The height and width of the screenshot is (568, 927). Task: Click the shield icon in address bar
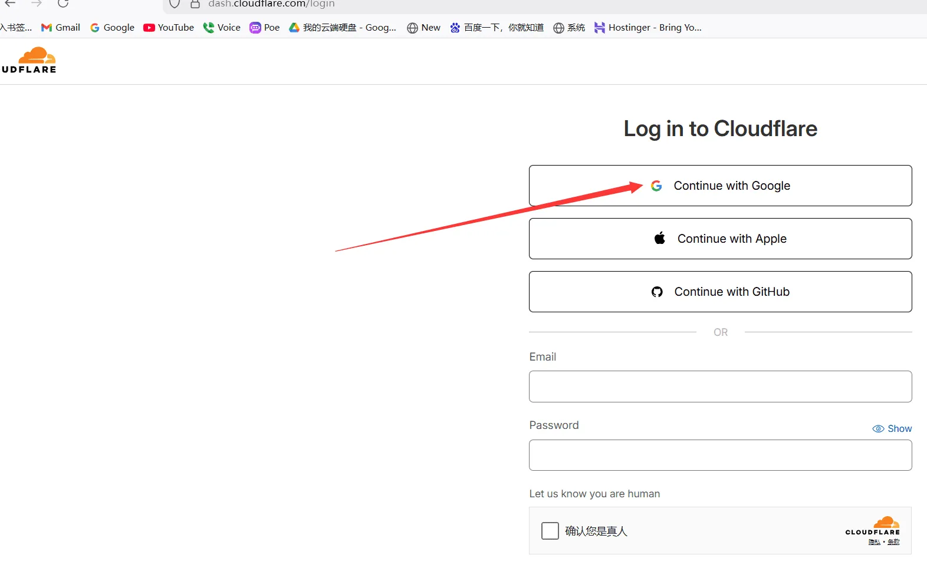click(175, 4)
